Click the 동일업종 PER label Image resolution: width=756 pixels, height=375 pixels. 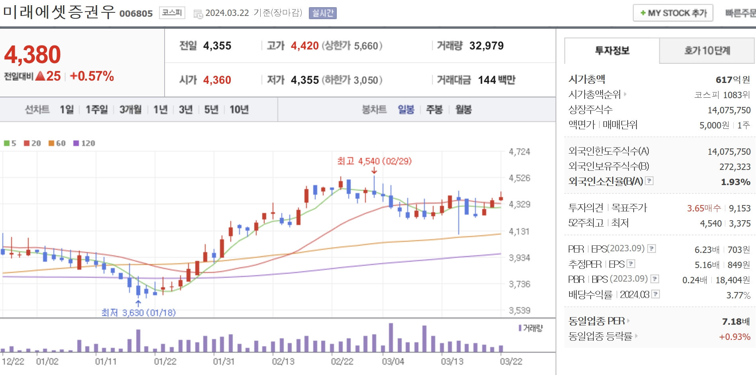pyautogui.click(x=597, y=321)
